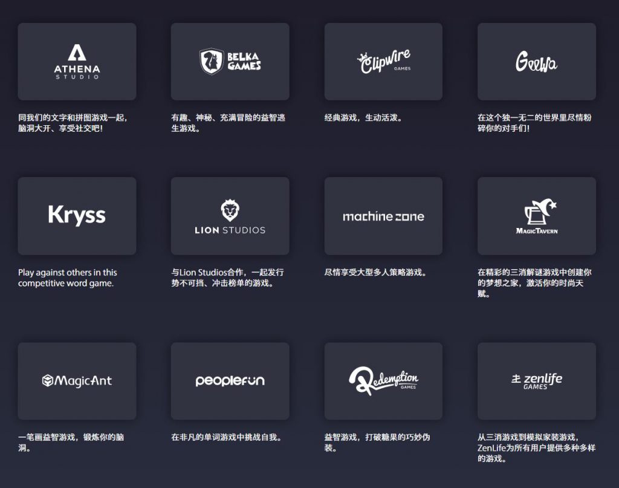Image resolution: width=619 pixels, height=488 pixels.
Task: Click the Redemption description '益智游戏，打破糖果的巧妙伪装'
Action: [377, 442]
